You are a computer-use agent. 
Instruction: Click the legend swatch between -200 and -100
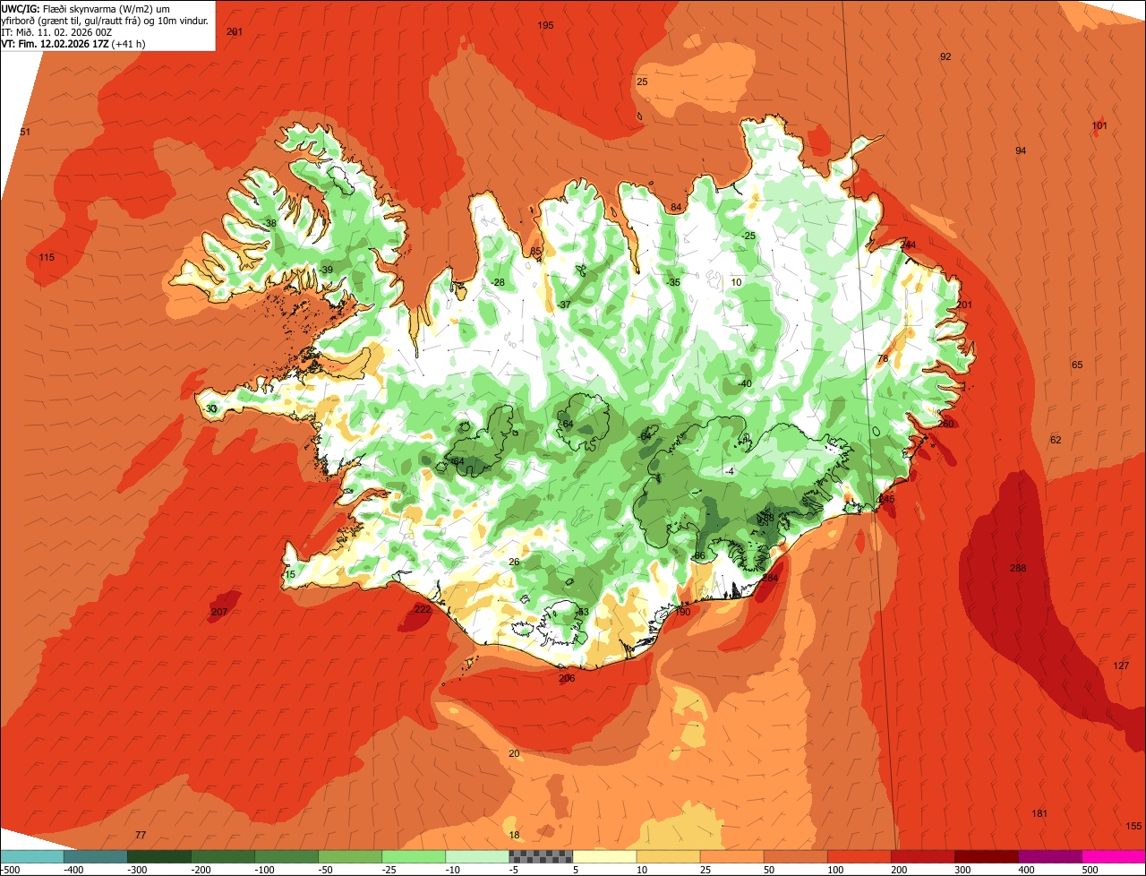point(223,856)
